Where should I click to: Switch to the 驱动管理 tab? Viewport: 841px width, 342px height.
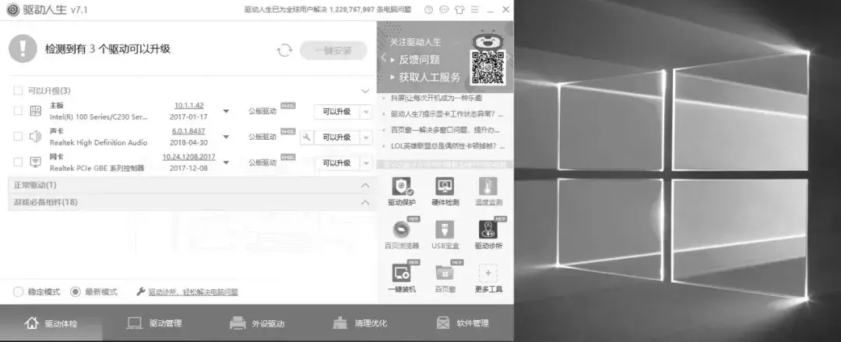pos(156,323)
